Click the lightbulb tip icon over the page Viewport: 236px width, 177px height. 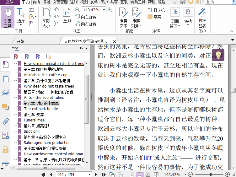pos(218,55)
